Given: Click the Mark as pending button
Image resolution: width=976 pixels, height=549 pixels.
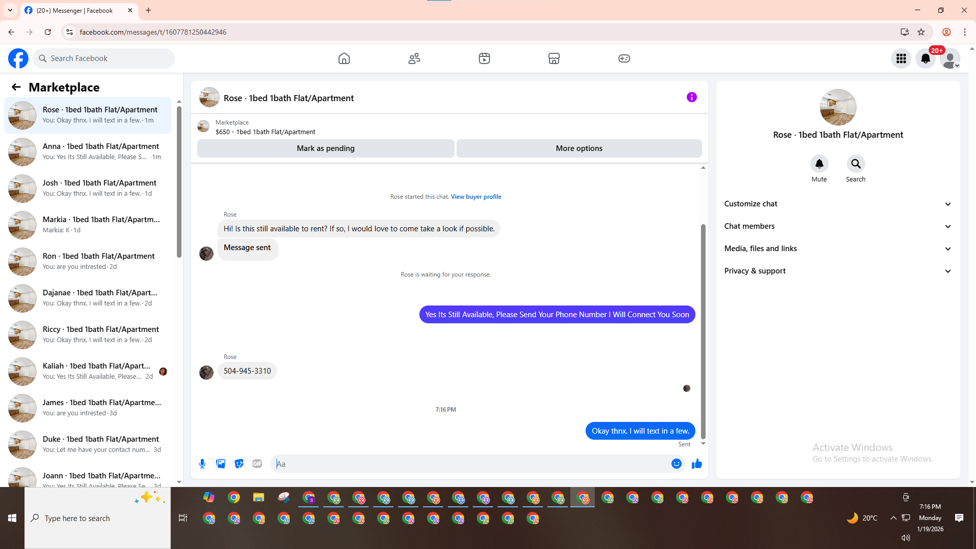Looking at the screenshot, I should (x=325, y=148).
